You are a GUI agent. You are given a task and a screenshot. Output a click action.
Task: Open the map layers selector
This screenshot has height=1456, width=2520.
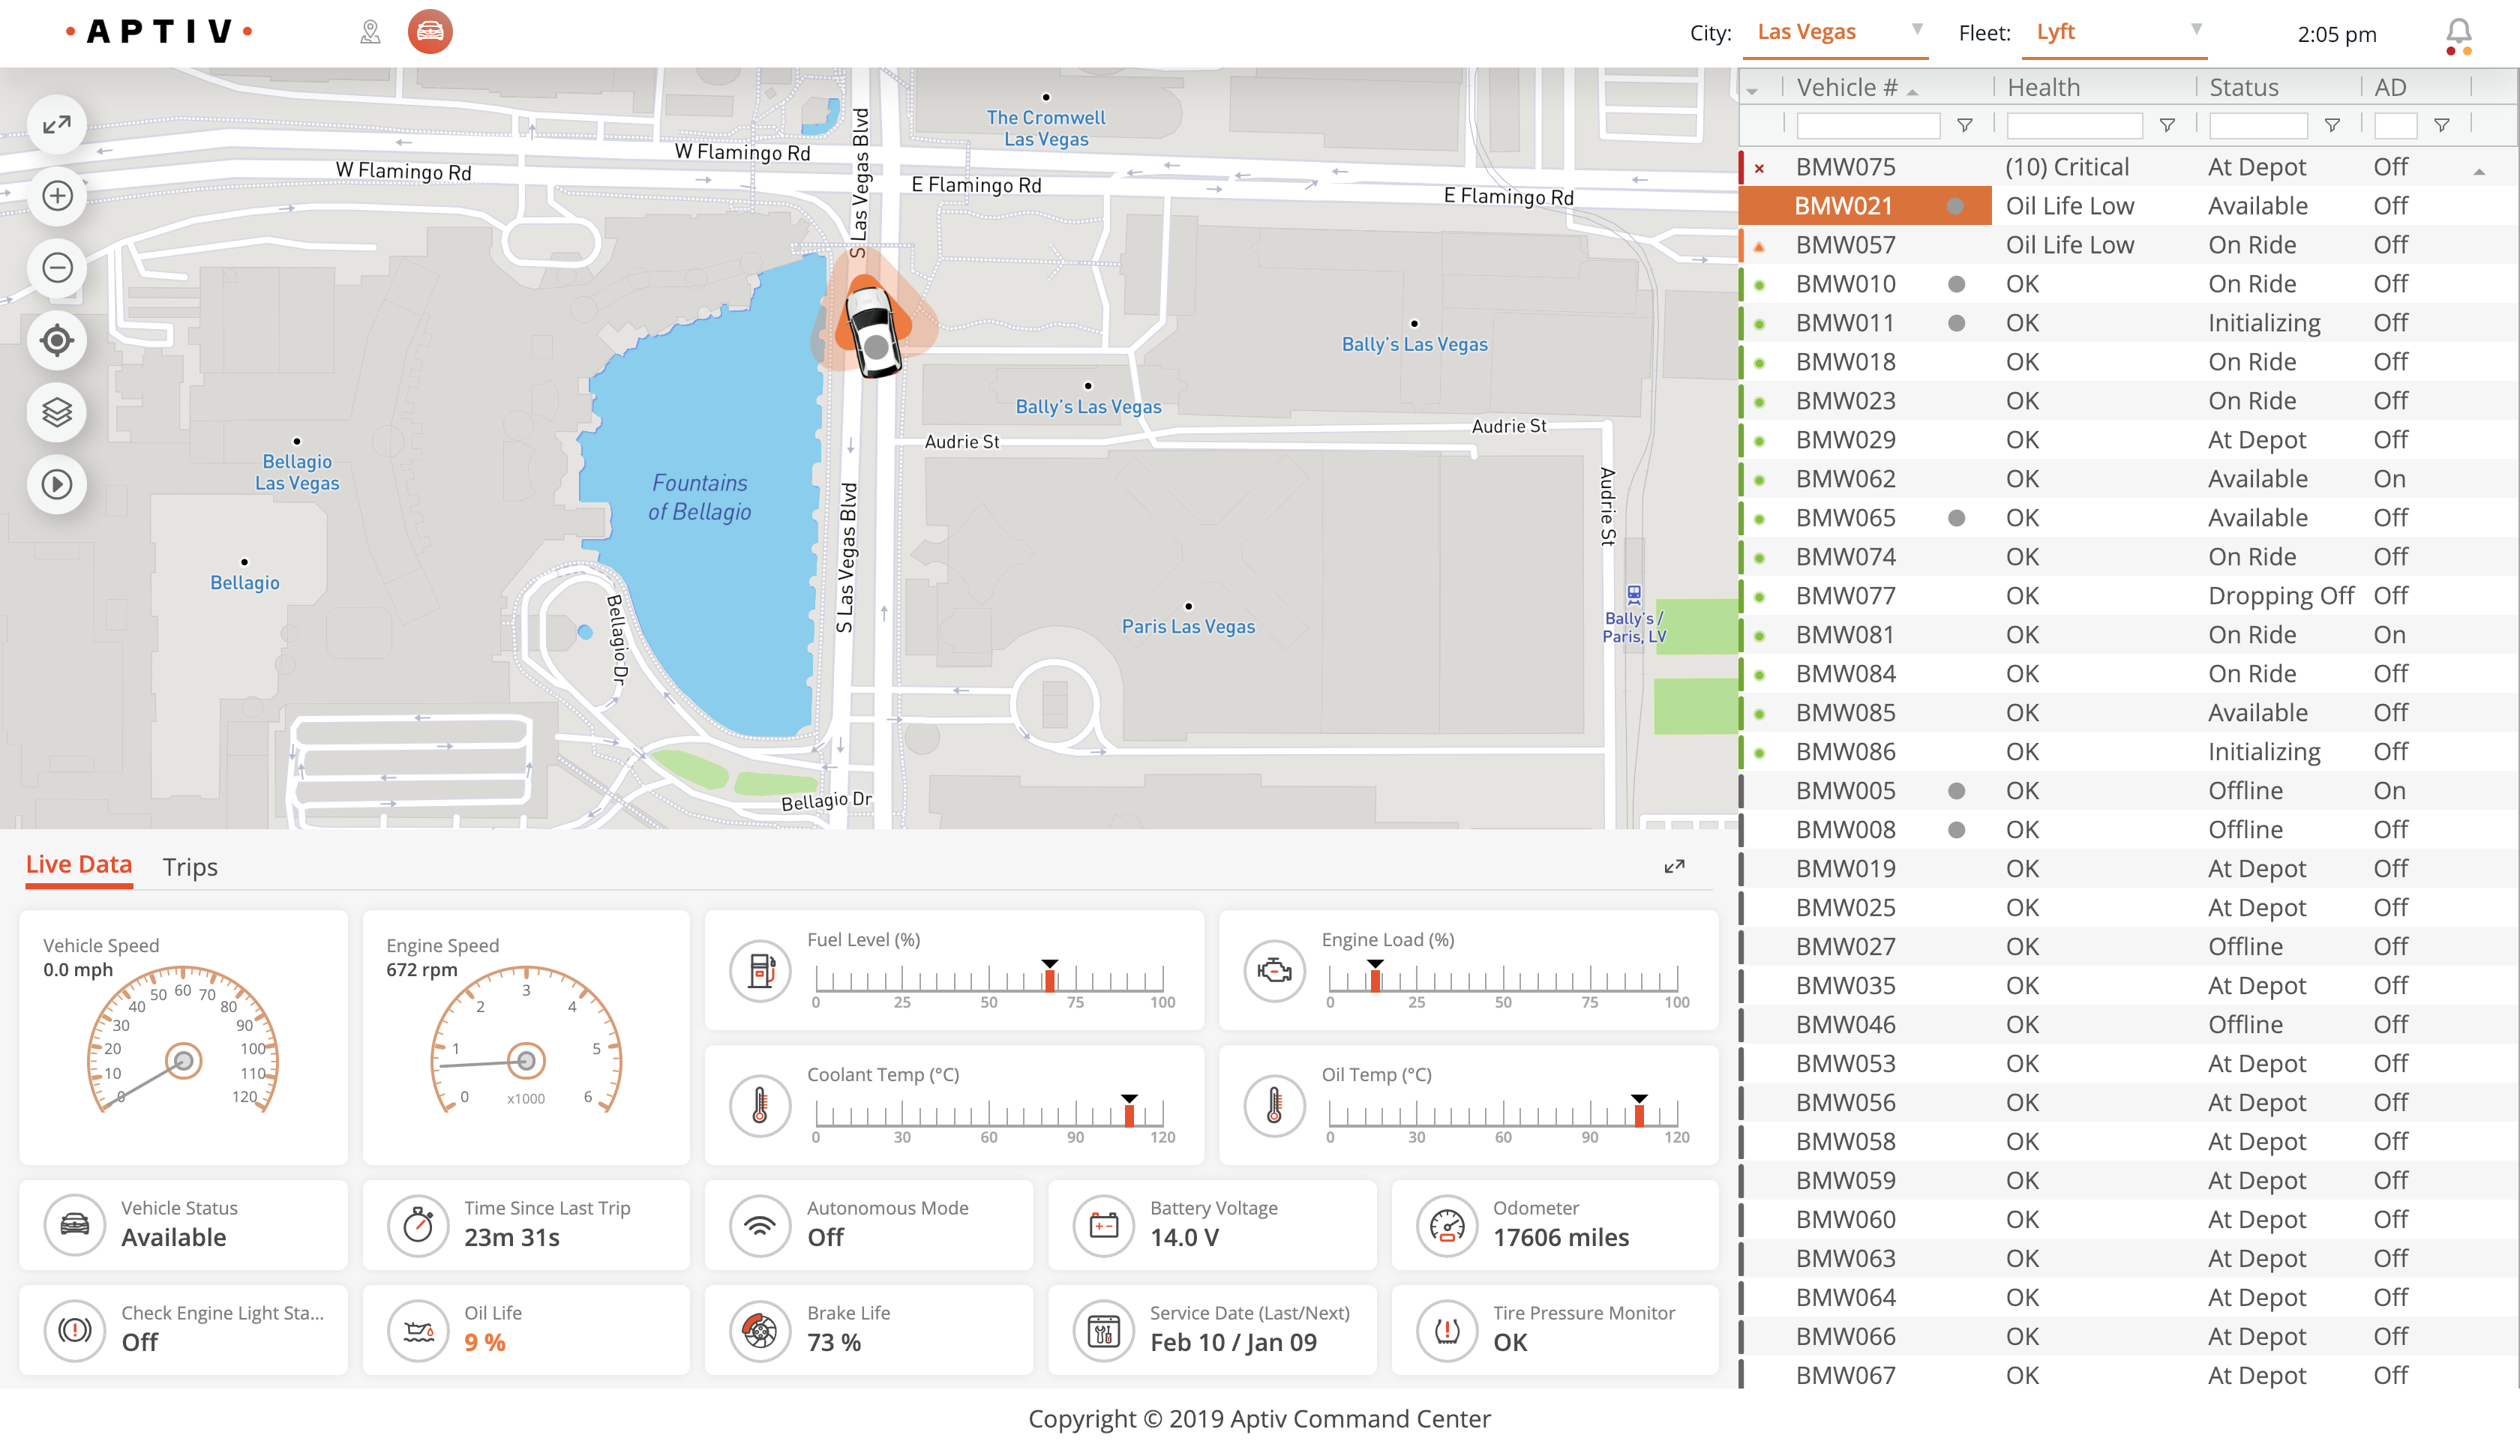point(57,412)
